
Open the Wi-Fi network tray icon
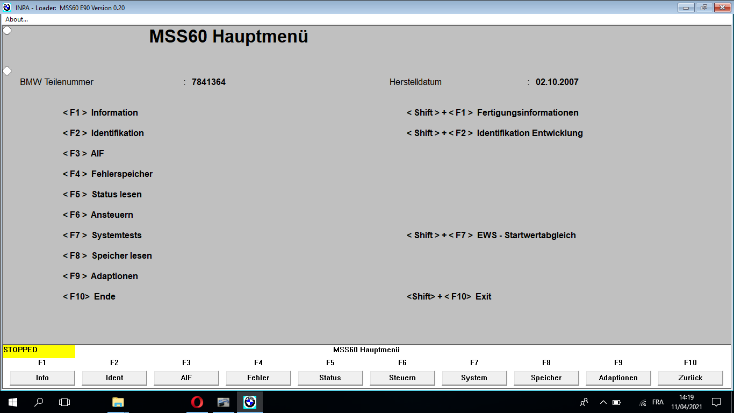point(643,402)
